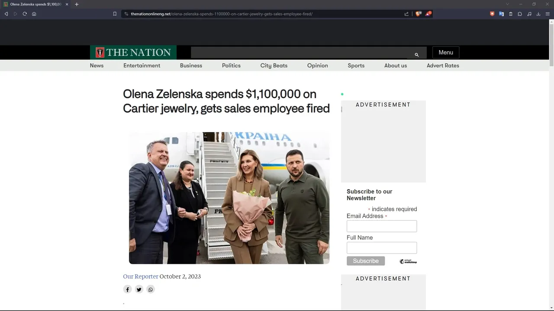
Task: View Advert Rates page
Action: [x=443, y=66]
